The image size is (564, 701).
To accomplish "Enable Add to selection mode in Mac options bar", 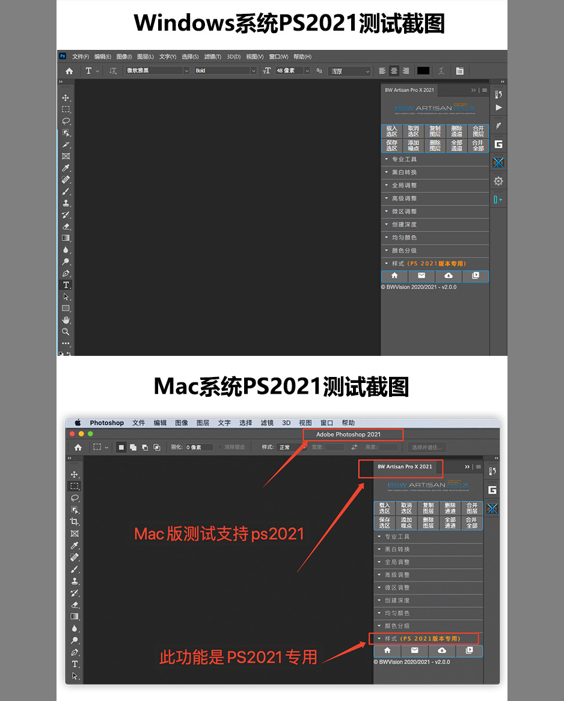I will (x=133, y=447).
